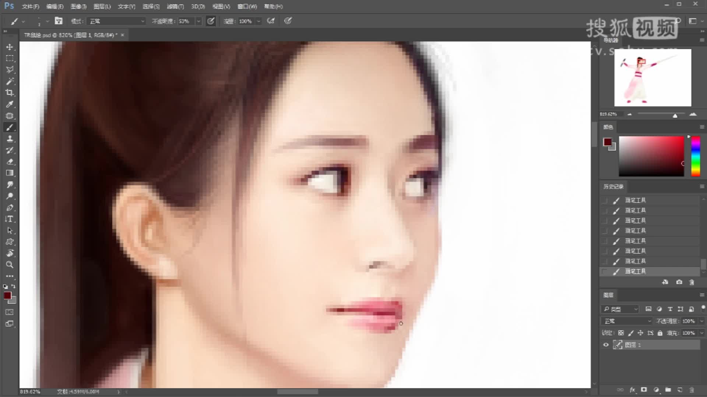Create a new layer group
The width and height of the screenshot is (707, 397).
(668, 390)
